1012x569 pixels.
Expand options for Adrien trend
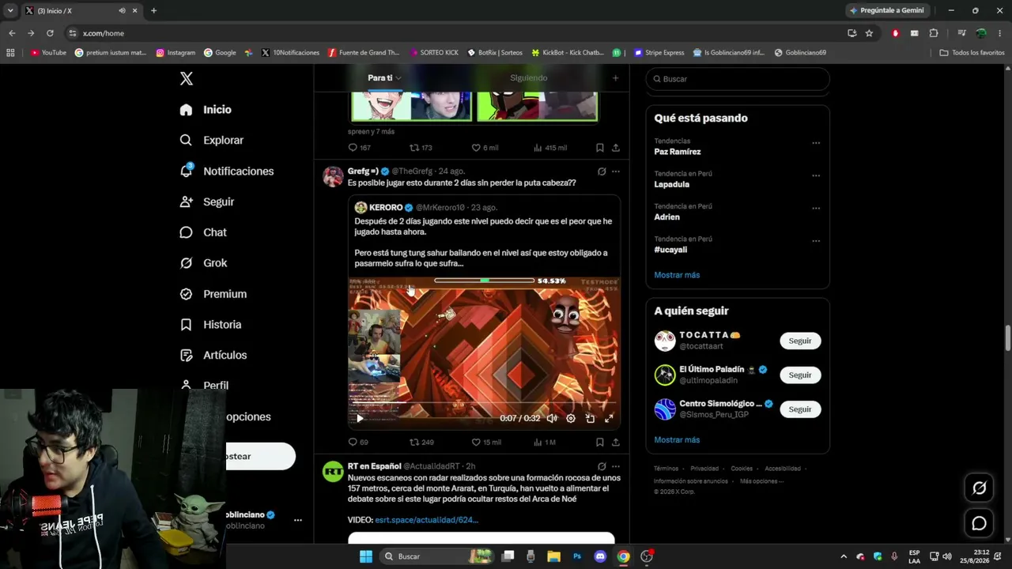click(816, 209)
